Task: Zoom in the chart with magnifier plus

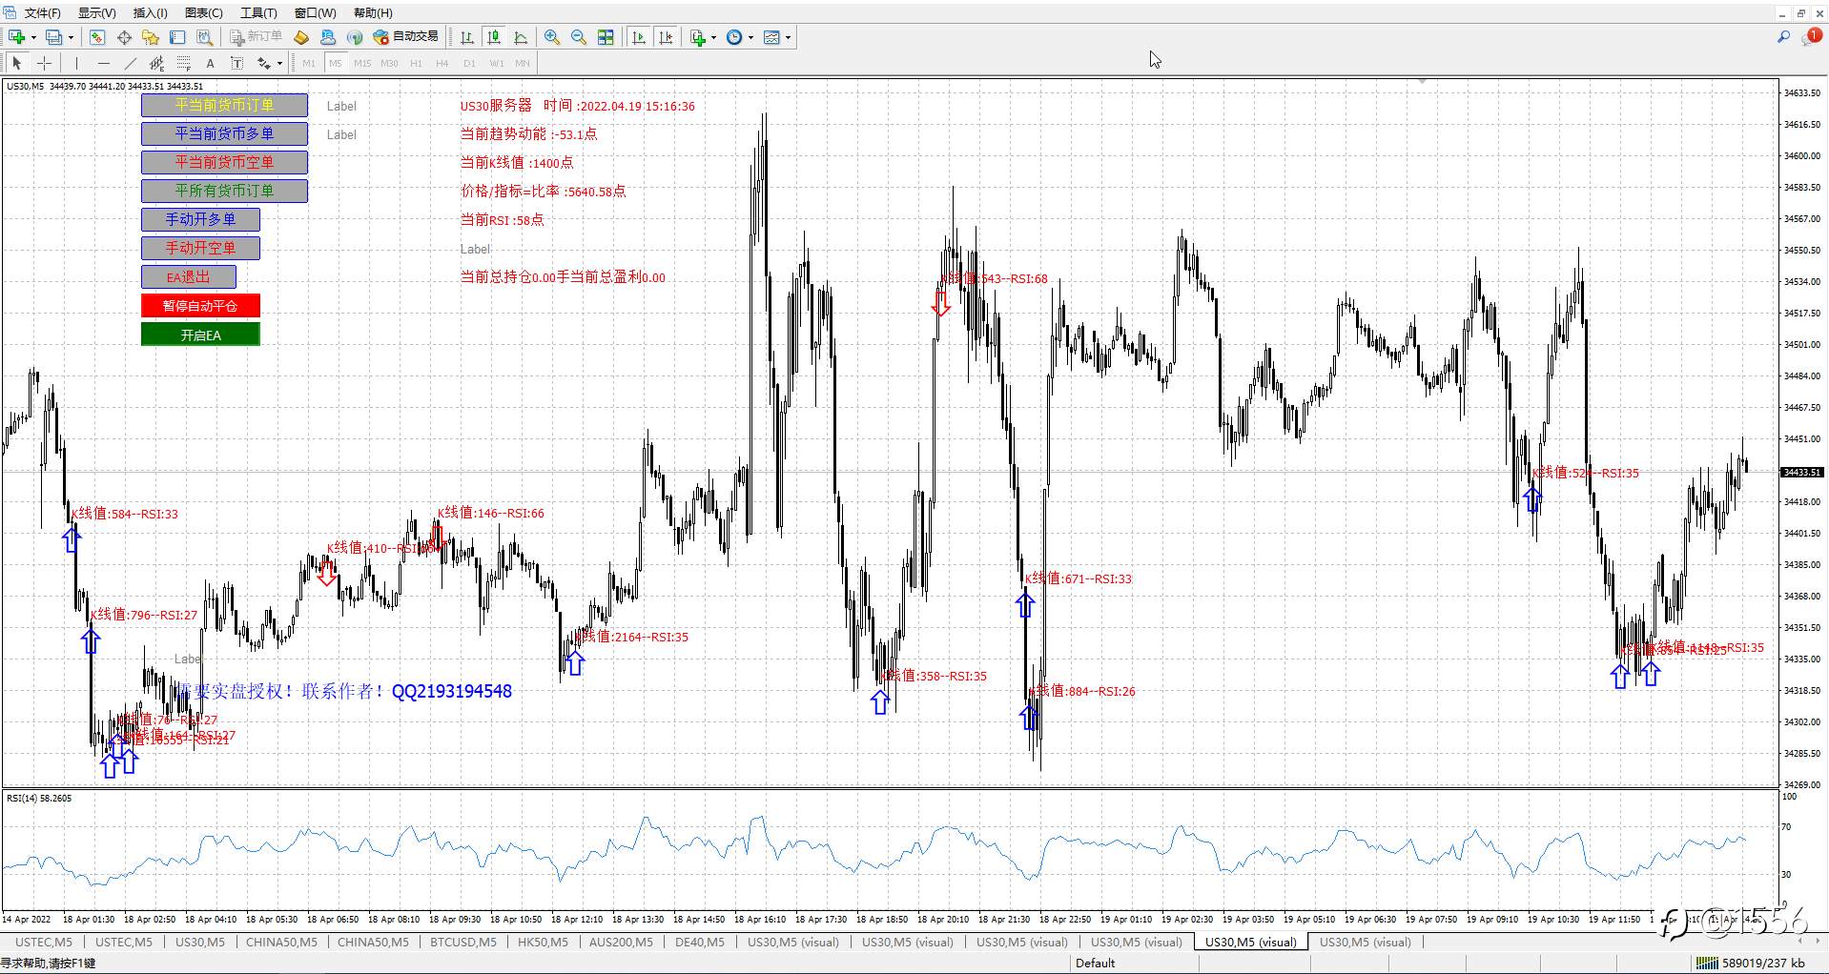Action: coord(552,37)
